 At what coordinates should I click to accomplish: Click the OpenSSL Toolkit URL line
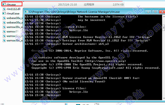point(79,61)
